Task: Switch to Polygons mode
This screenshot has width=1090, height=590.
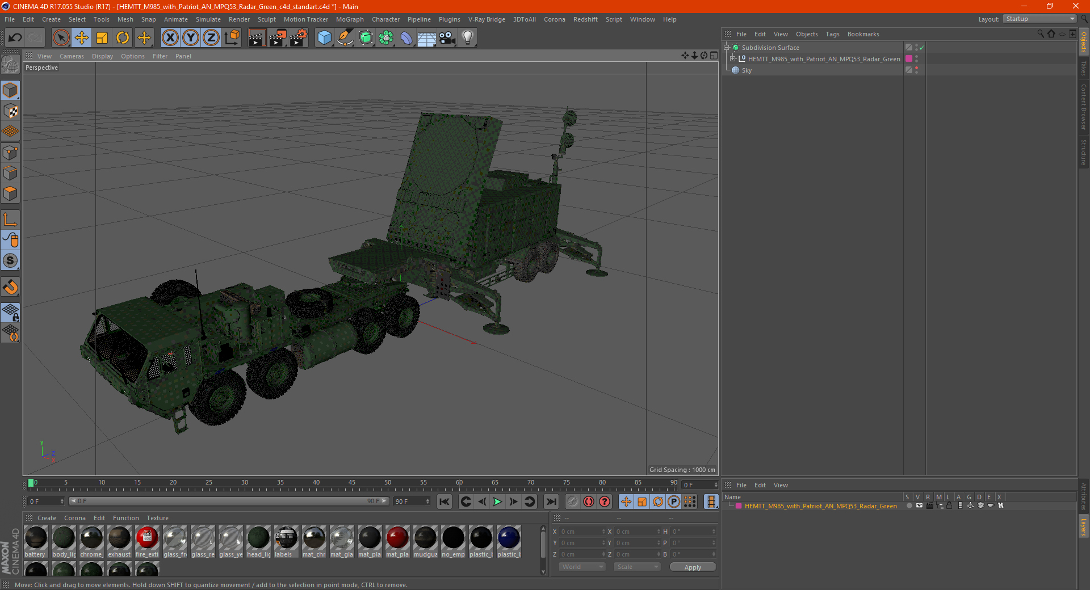Action: (11, 193)
